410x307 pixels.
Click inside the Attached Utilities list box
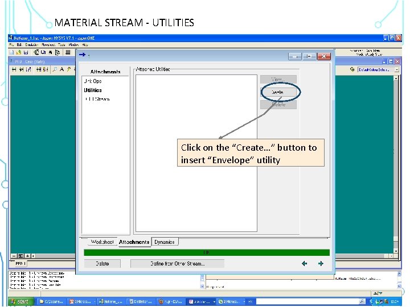tap(196, 153)
